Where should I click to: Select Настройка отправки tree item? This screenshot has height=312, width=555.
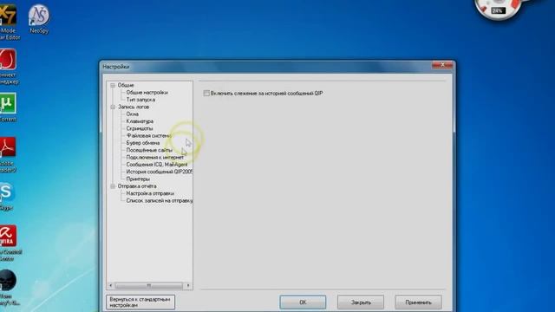click(x=150, y=193)
